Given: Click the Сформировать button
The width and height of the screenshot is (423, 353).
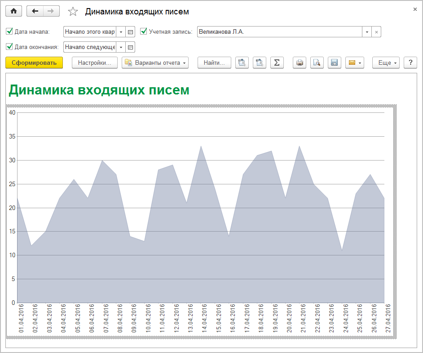Looking at the screenshot, I should (34, 63).
